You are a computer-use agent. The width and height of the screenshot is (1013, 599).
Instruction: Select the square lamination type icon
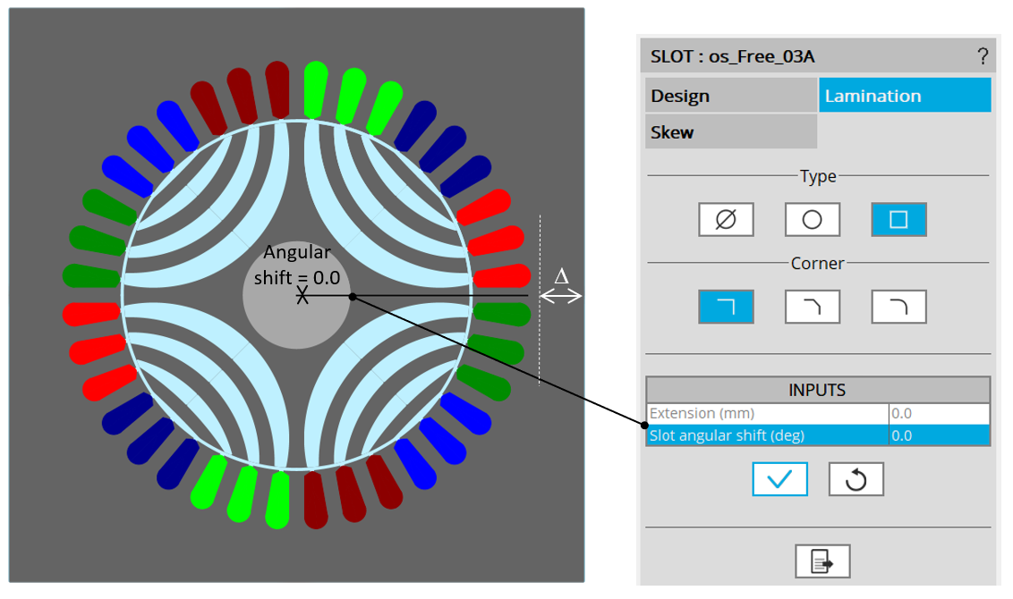click(x=898, y=219)
